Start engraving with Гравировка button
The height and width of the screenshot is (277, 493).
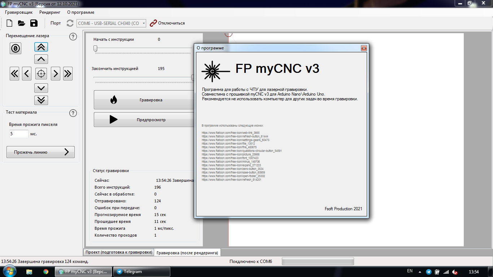[144, 100]
